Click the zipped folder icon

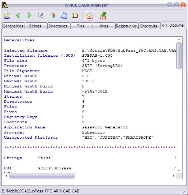click(75, 15)
